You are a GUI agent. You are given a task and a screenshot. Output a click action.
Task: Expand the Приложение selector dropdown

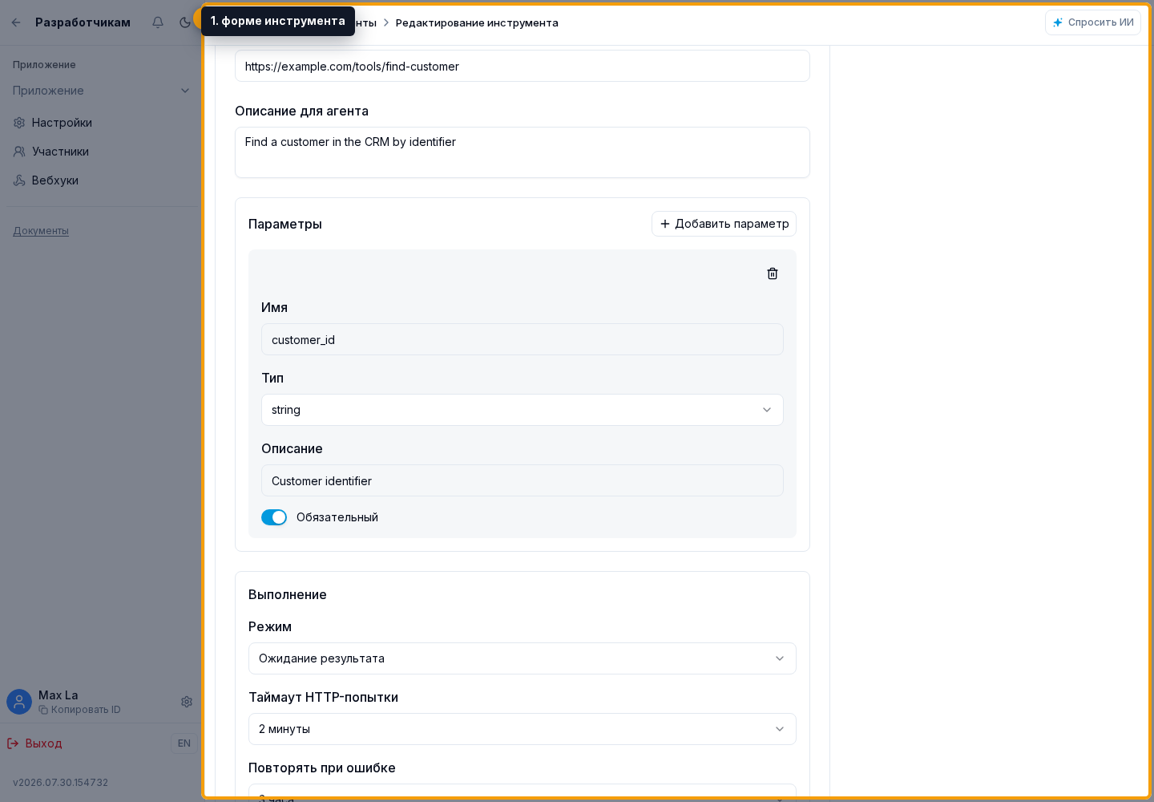99,91
